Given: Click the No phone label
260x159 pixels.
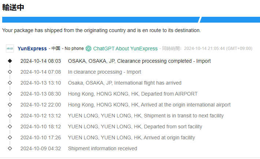Looking at the screenshot, I should point(74,49).
